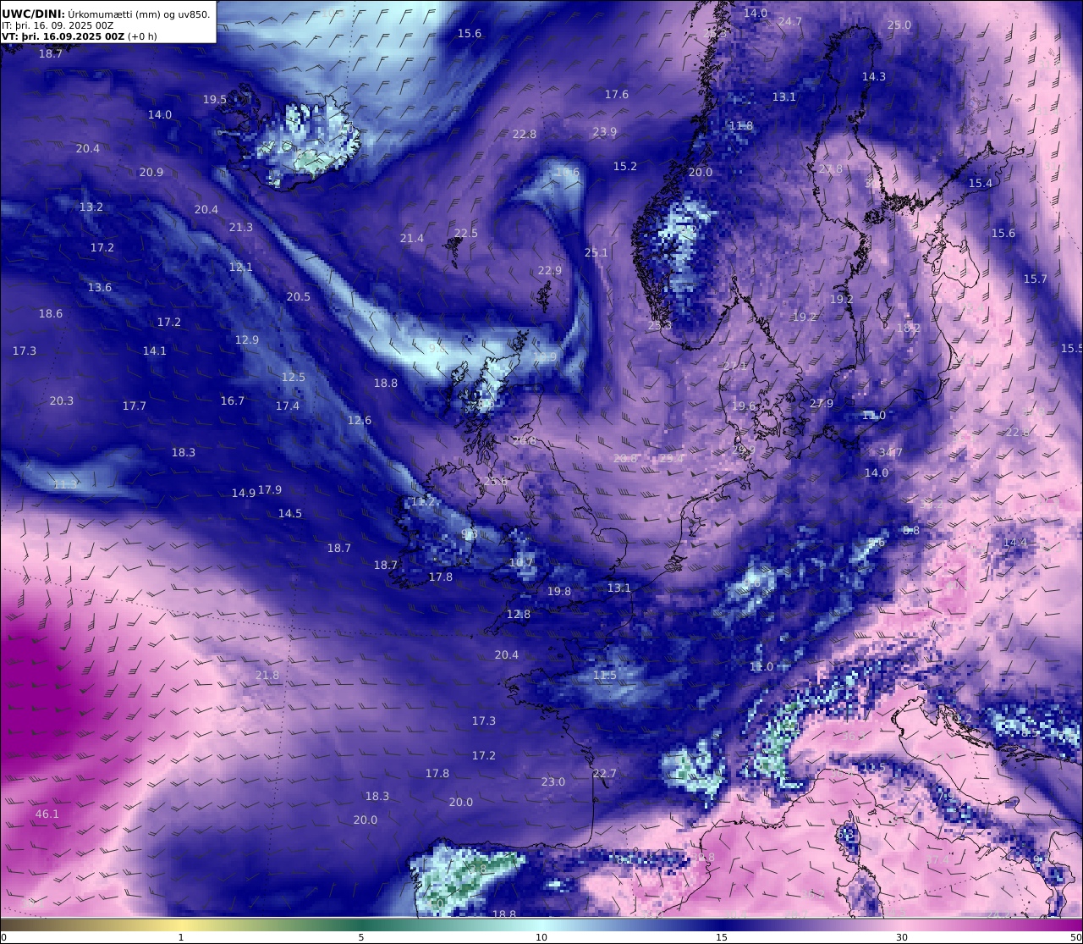Viewport: 1083px width, 944px height.
Task: Click the 11.8 map value
Action: (x=741, y=126)
